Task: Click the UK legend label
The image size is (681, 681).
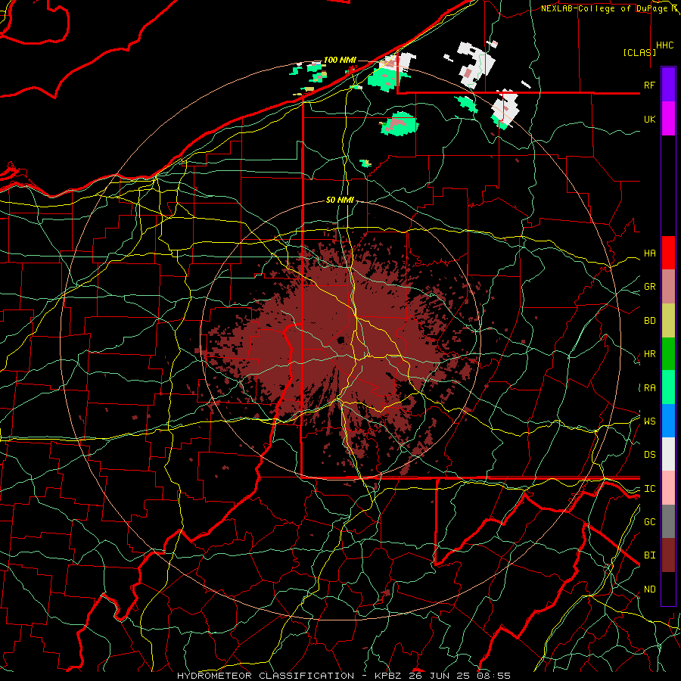Action: pos(649,119)
